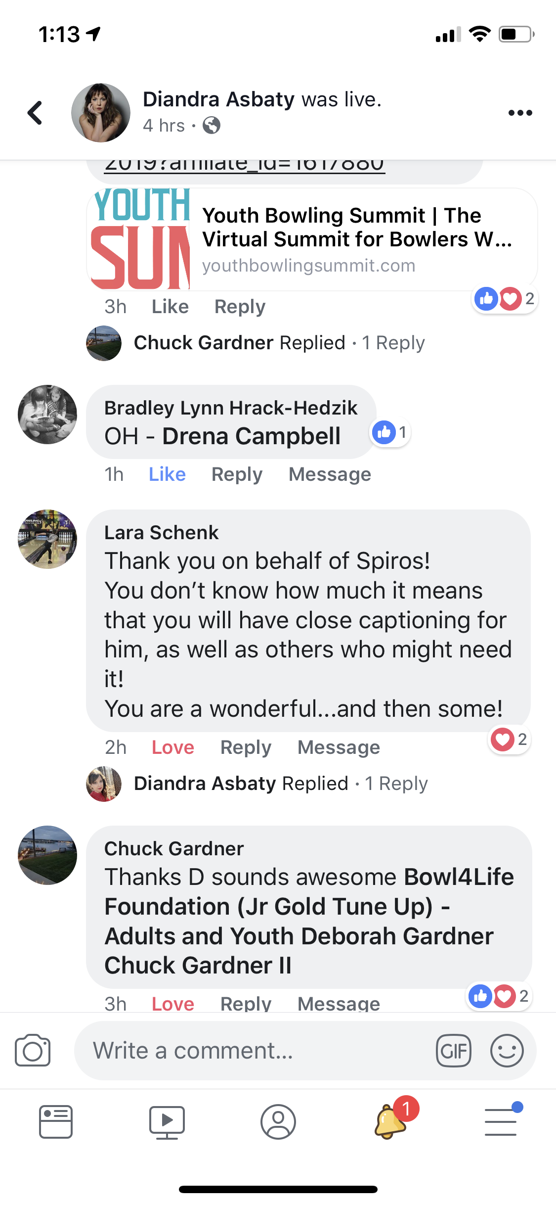Open the profile tab icon

(278, 1122)
